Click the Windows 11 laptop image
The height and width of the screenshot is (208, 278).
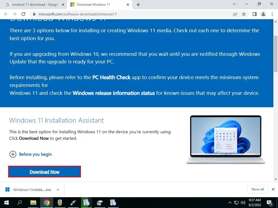point(226,140)
